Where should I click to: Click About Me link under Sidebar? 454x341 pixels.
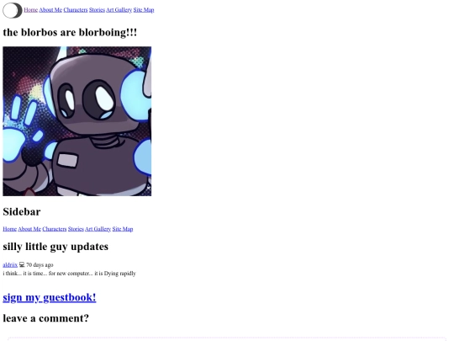pyautogui.click(x=29, y=229)
